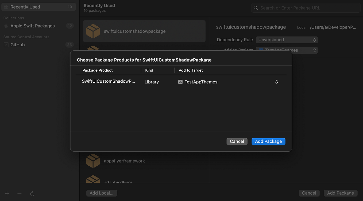Click the Package Product column header
Image resolution: width=363 pixels, height=201 pixels.
98,70
